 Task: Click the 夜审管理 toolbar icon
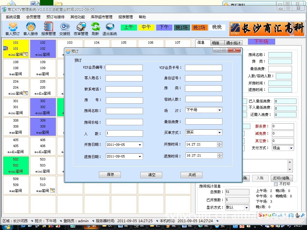80,29
